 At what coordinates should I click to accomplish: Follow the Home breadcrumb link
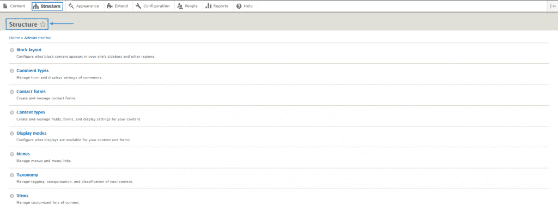point(14,38)
